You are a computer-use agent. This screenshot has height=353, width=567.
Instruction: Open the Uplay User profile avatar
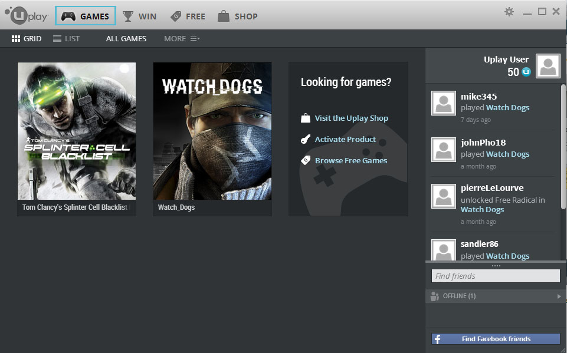548,66
